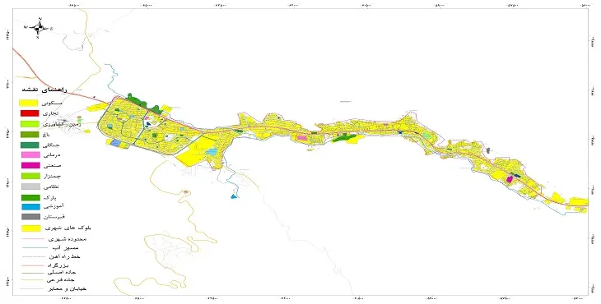Click the yellow مسکونی legend swatch
601x304 pixels.
click(x=29, y=103)
